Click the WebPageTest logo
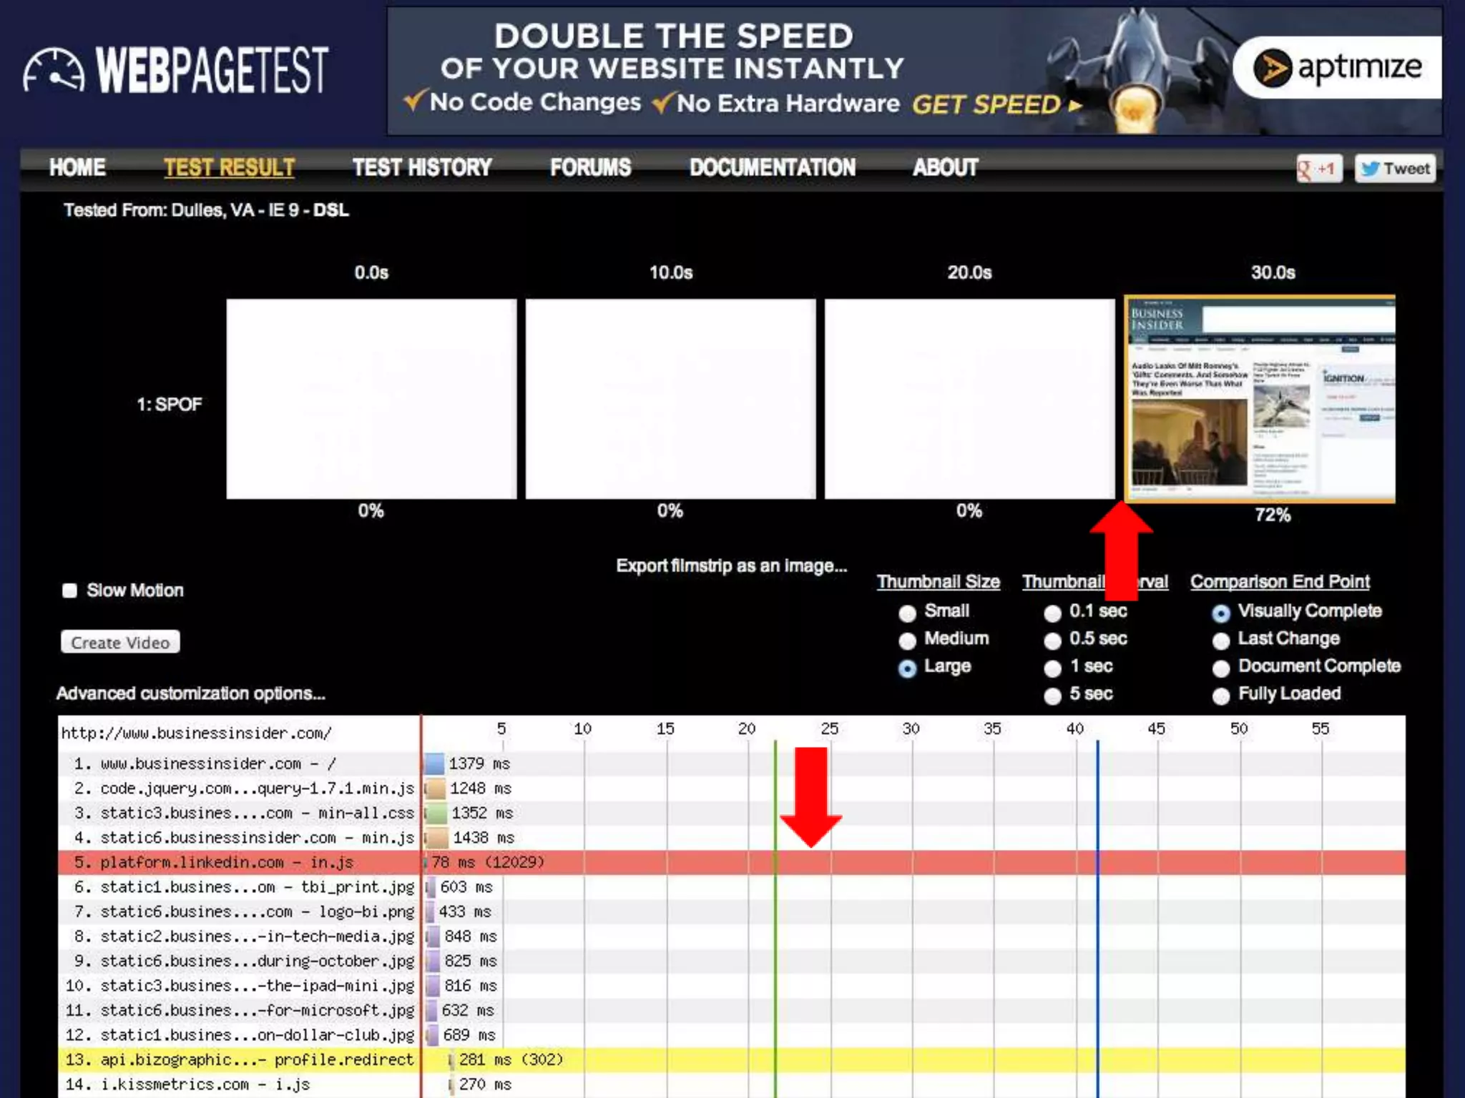This screenshot has width=1465, height=1098. (x=175, y=70)
